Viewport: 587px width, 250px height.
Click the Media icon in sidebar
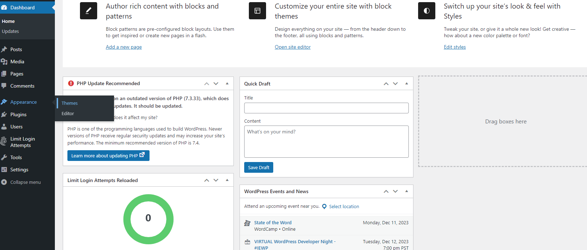(4, 62)
